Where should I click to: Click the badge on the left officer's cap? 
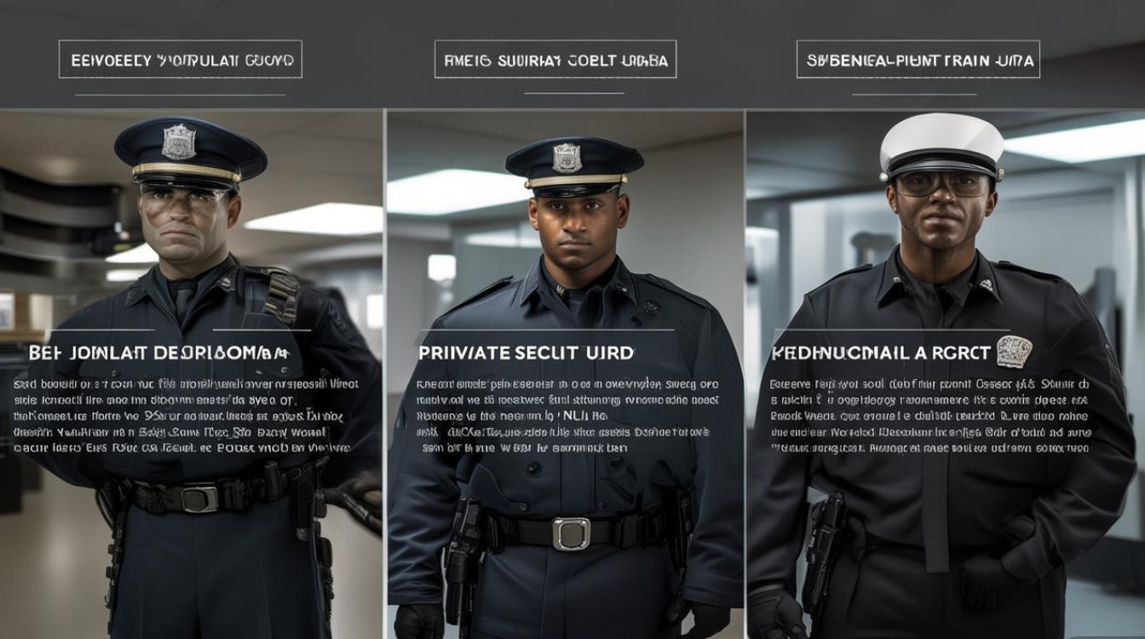coord(179,141)
